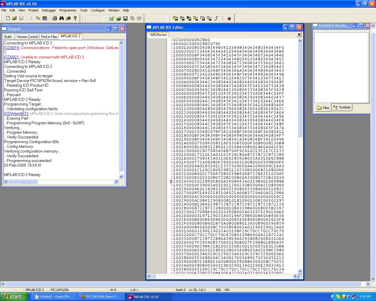
Task: Click the Paste clipboard icon
Action: 45,18
